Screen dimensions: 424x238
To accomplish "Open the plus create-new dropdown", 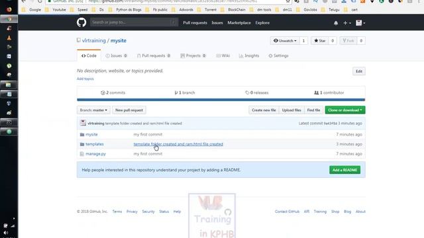I will coord(347,23).
